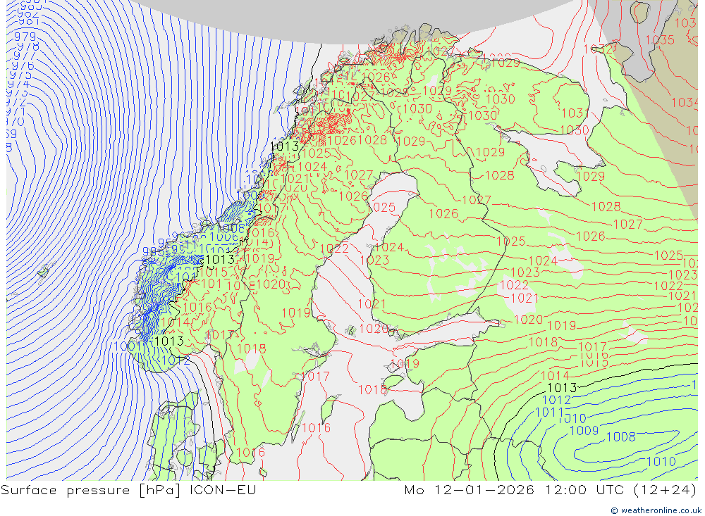
Task: Click the red 1031 isobar label
Action: click(575, 113)
